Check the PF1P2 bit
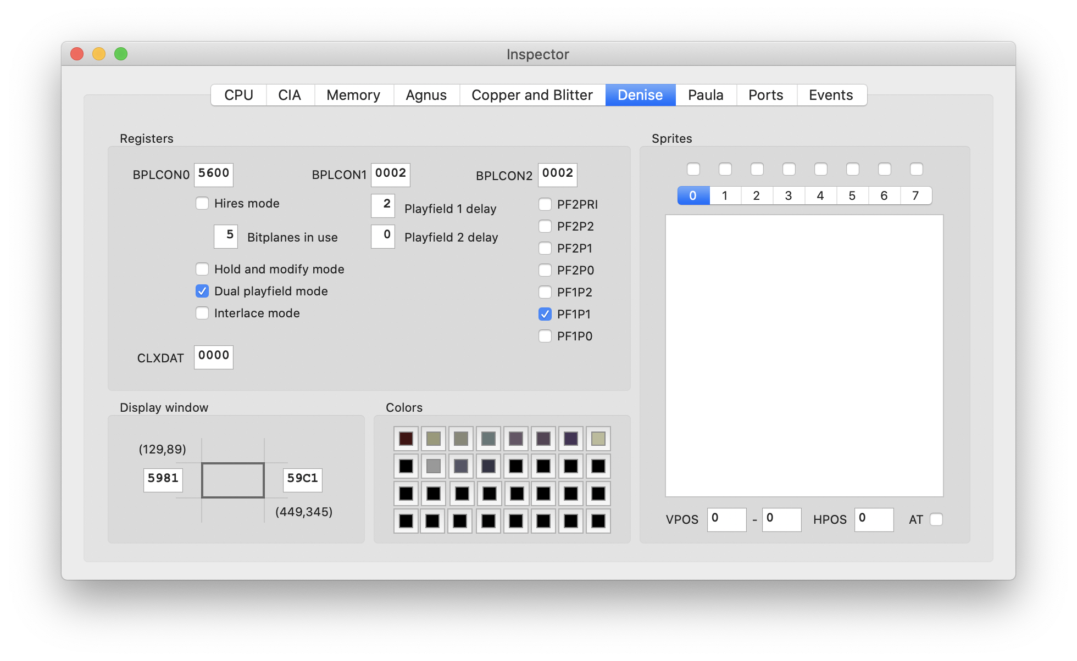The image size is (1077, 661). click(545, 292)
